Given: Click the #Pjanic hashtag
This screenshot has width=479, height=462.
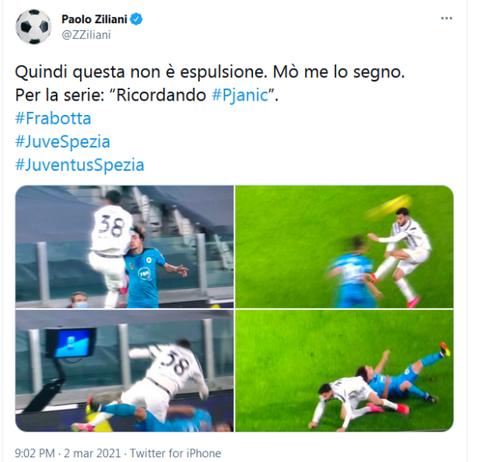Looking at the screenshot, I should [x=239, y=95].
